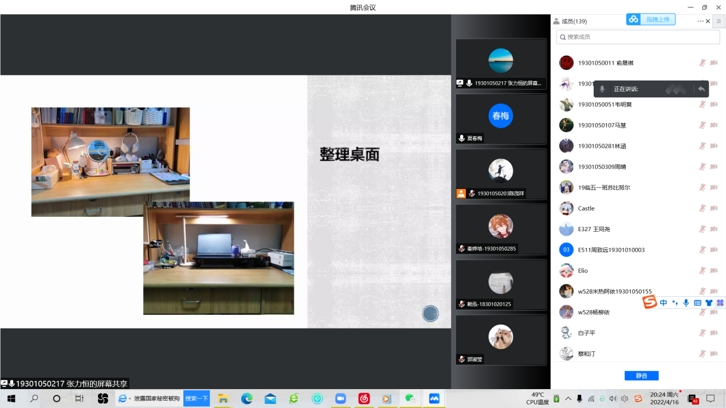Click the lower desk photo in shared slide

click(x=218, y=258)
